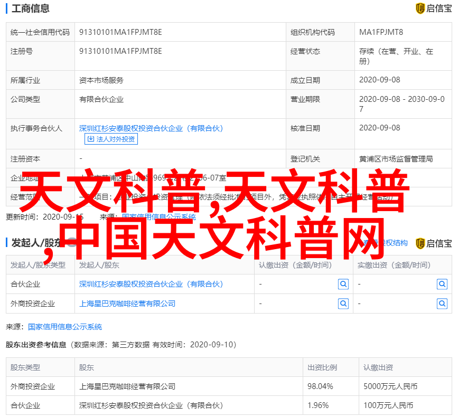The image size is (458, 417).
Task: Click the 法人对外投资 button
Action: pyautogui.click(x=111, y=139)
